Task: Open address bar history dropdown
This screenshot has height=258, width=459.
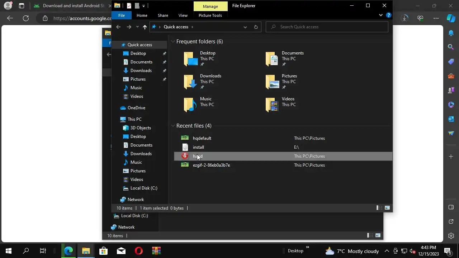Action: [245, 27]
